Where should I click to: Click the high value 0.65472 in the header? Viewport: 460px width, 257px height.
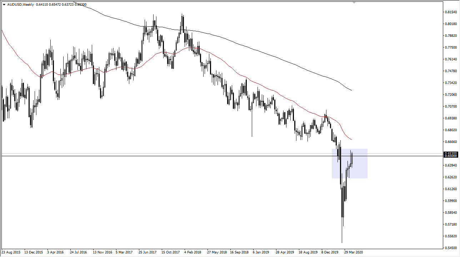[x=54, y=5]
